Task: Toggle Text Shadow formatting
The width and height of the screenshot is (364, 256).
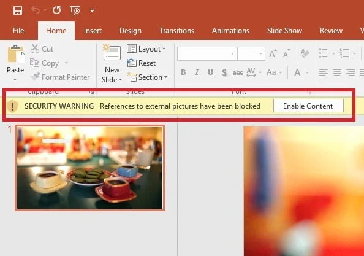Action: pos(224,72)
